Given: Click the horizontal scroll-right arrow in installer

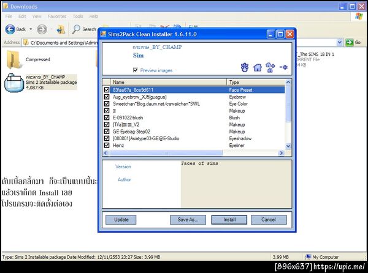Looking at the screenshot, I should point(281,153).
